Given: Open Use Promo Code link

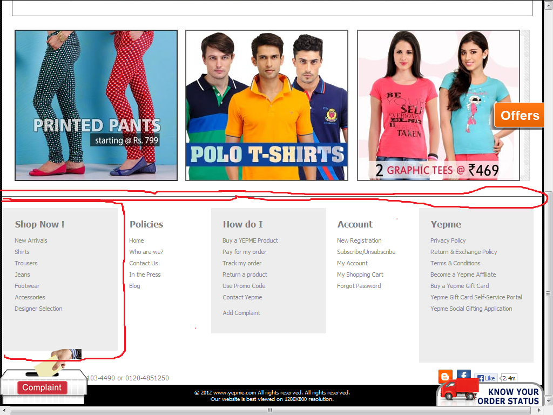Looking at the screenshot, I should [x=244, y=286].
